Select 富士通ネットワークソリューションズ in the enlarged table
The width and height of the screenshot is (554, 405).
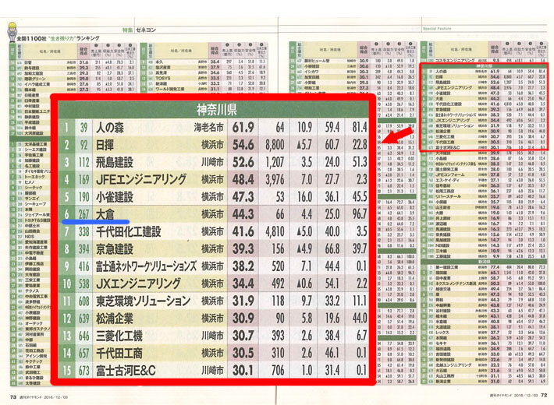[x=146, y=266]
